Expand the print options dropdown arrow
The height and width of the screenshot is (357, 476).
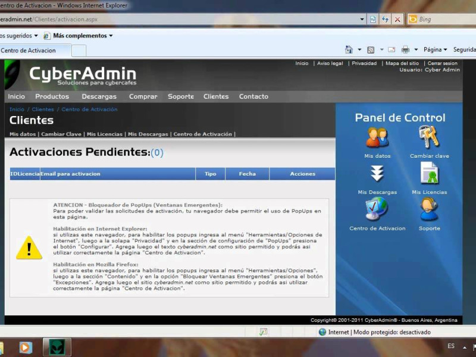(x=416, y=49)
